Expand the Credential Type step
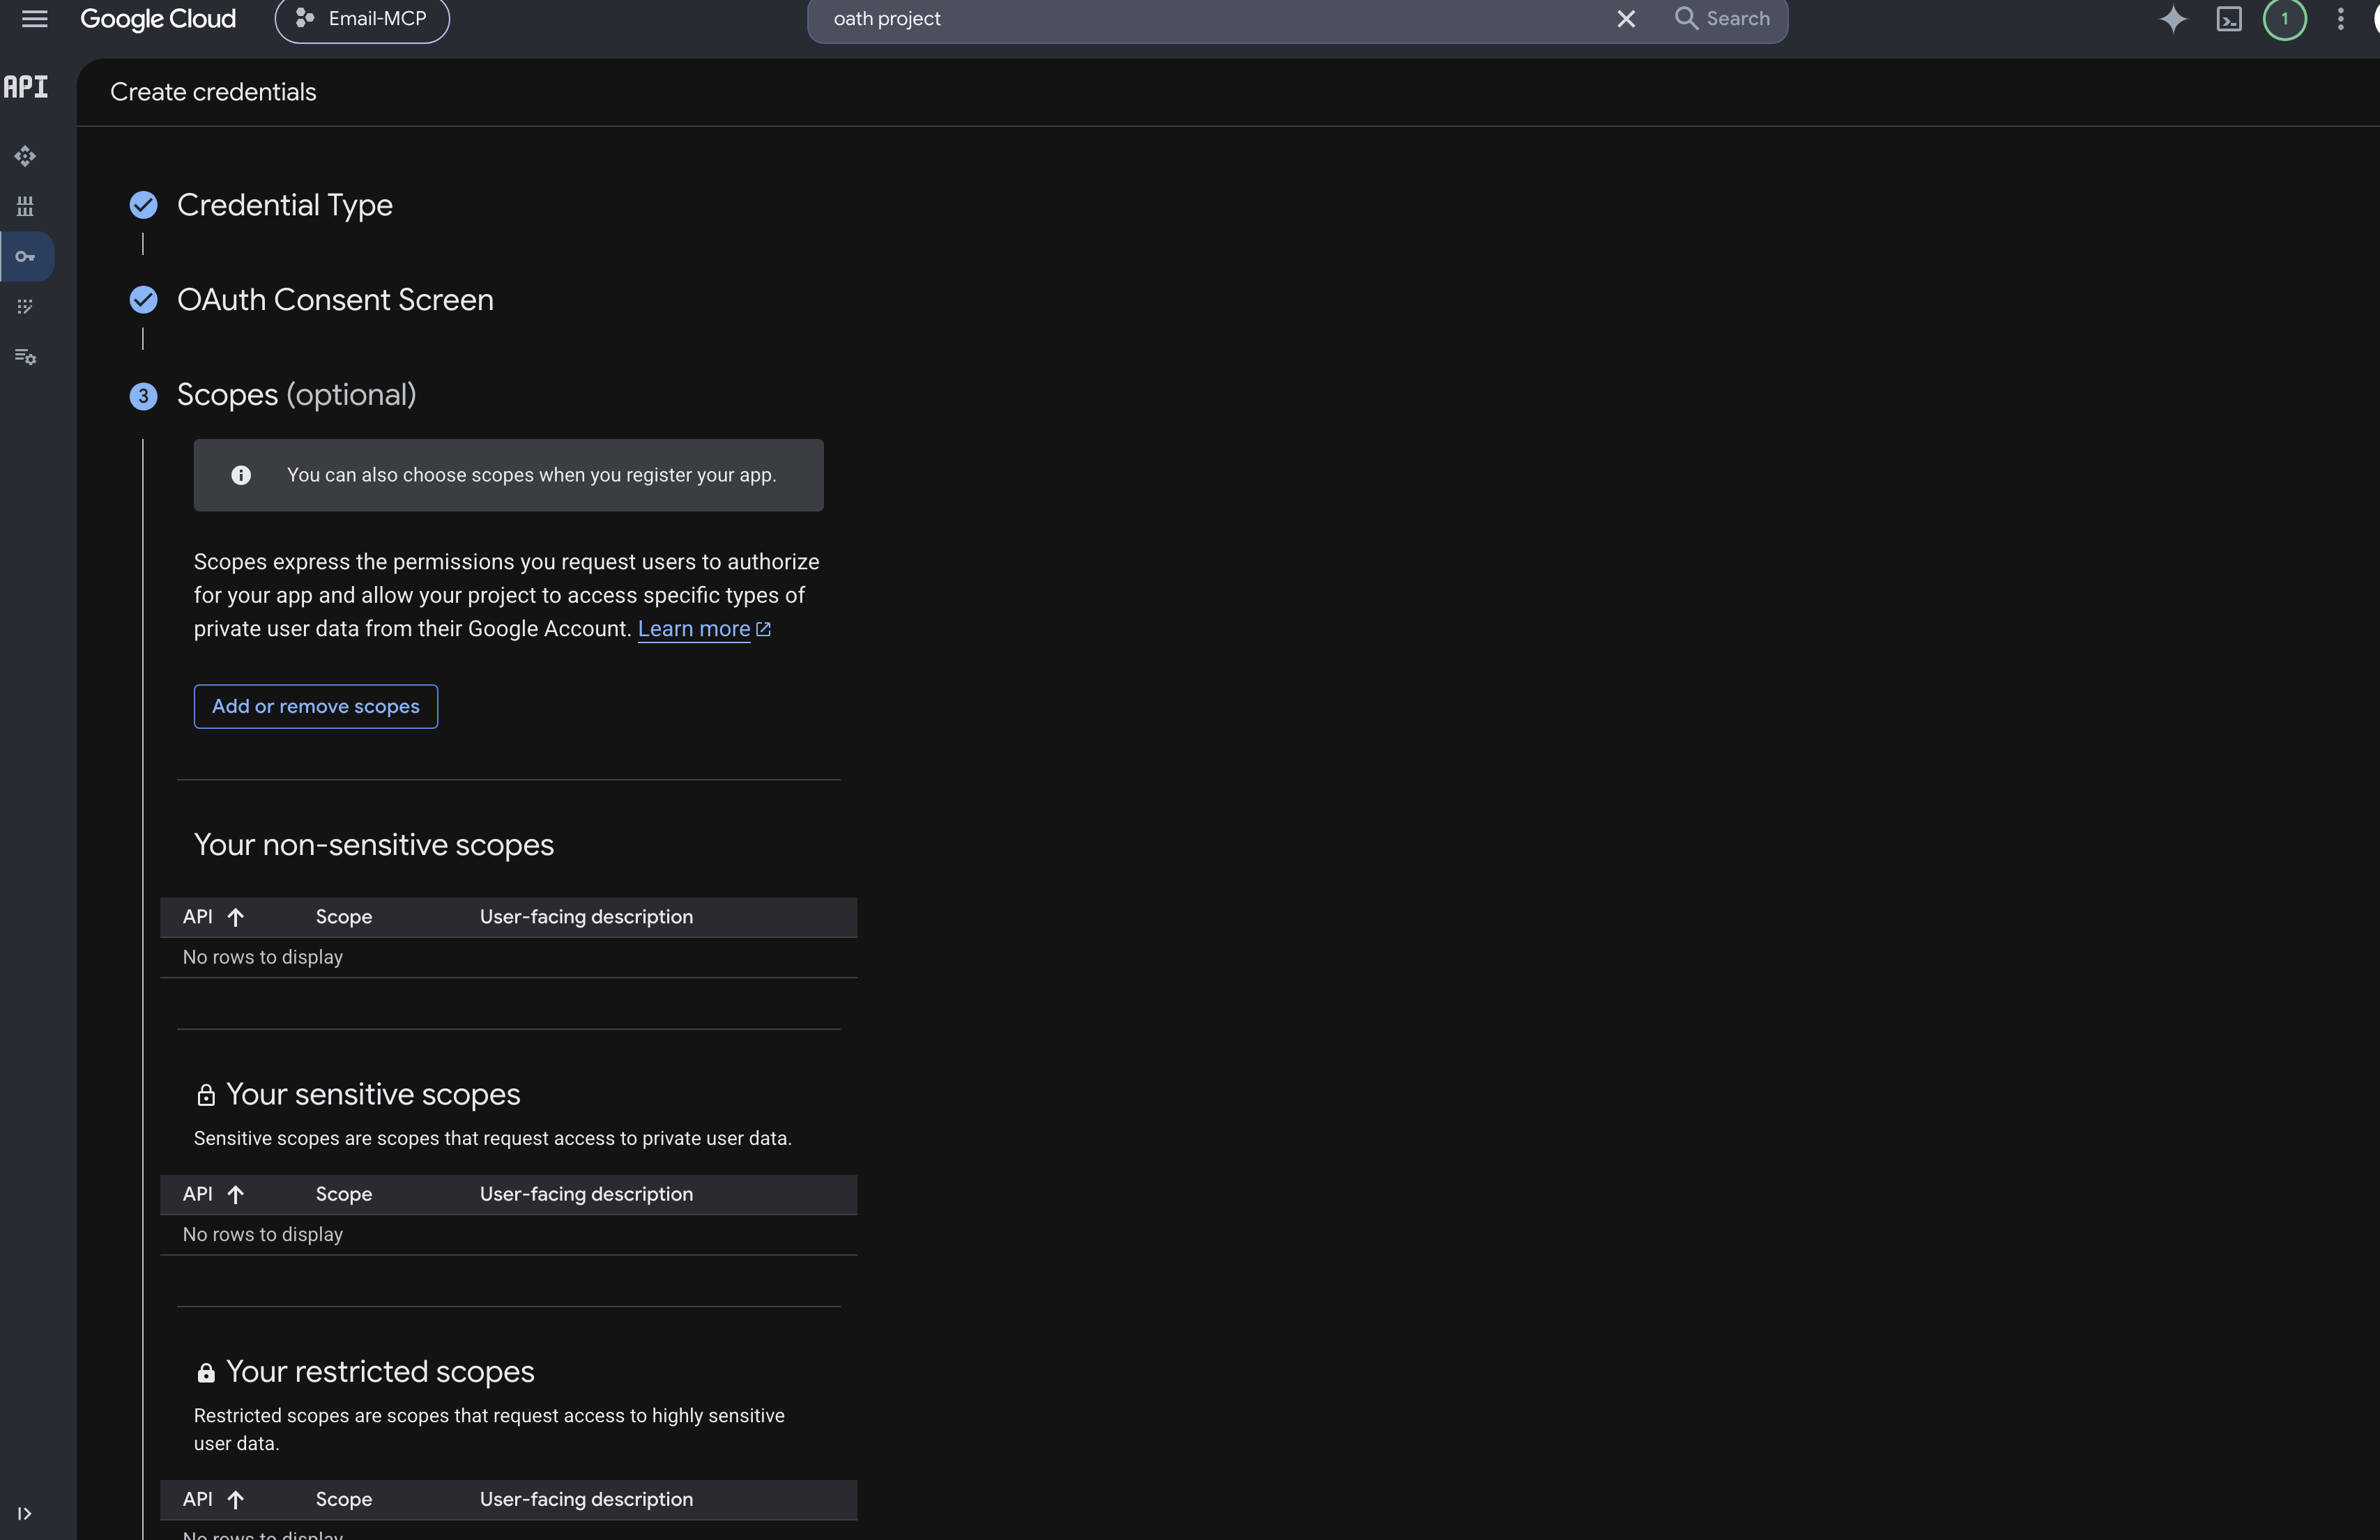The width and height of the screenshot is (2380, 1540). [284, 205]
